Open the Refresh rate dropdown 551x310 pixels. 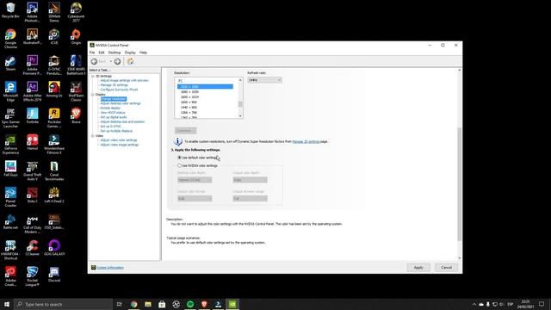click(x=264, y=80)
